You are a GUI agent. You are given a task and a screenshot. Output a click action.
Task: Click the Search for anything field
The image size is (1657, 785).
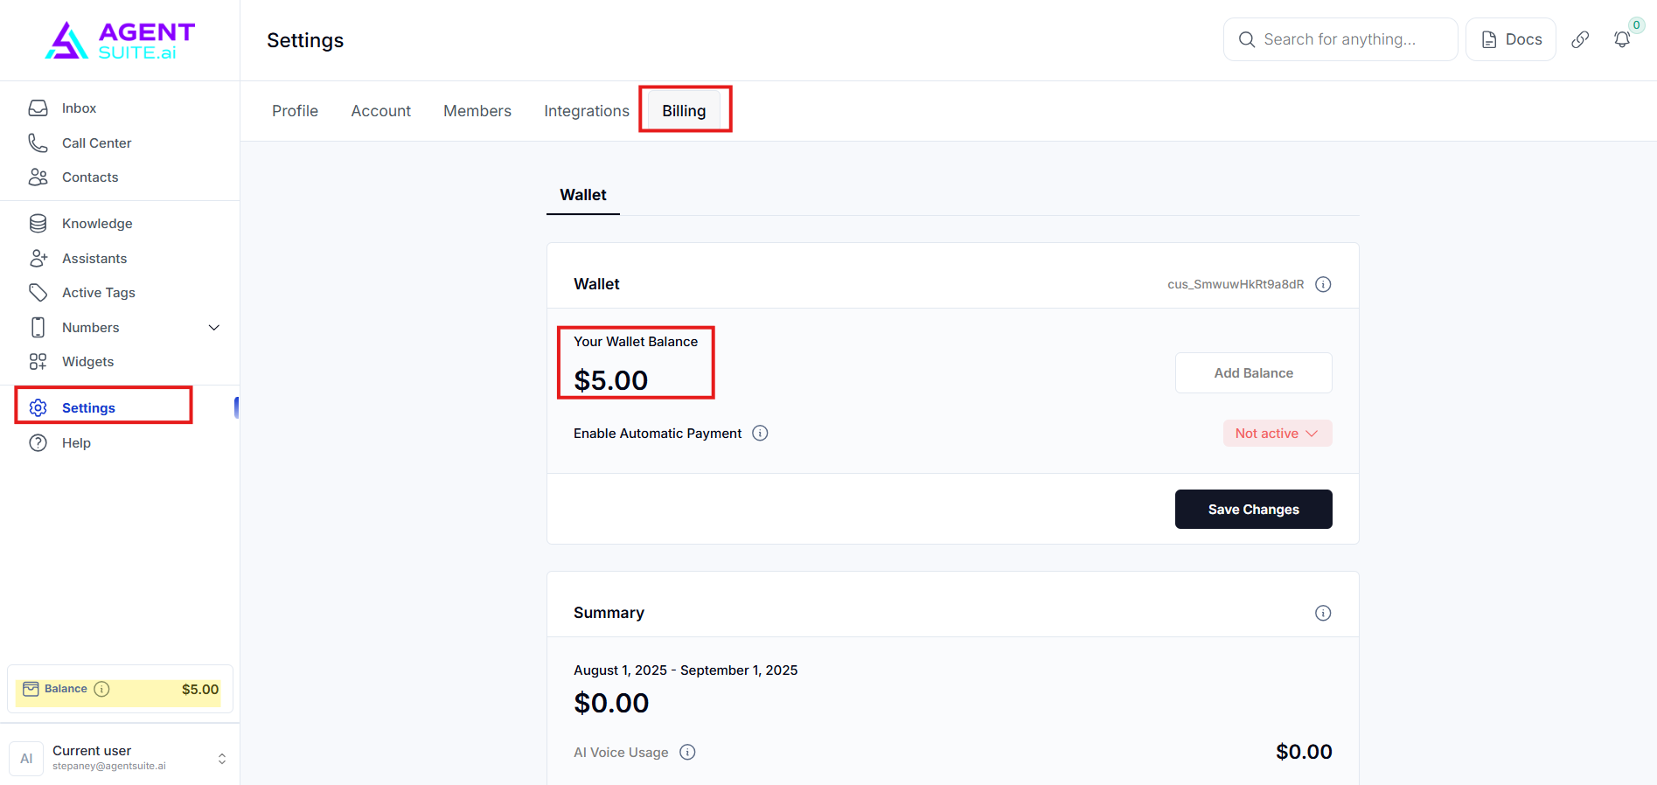[1340, 39]
